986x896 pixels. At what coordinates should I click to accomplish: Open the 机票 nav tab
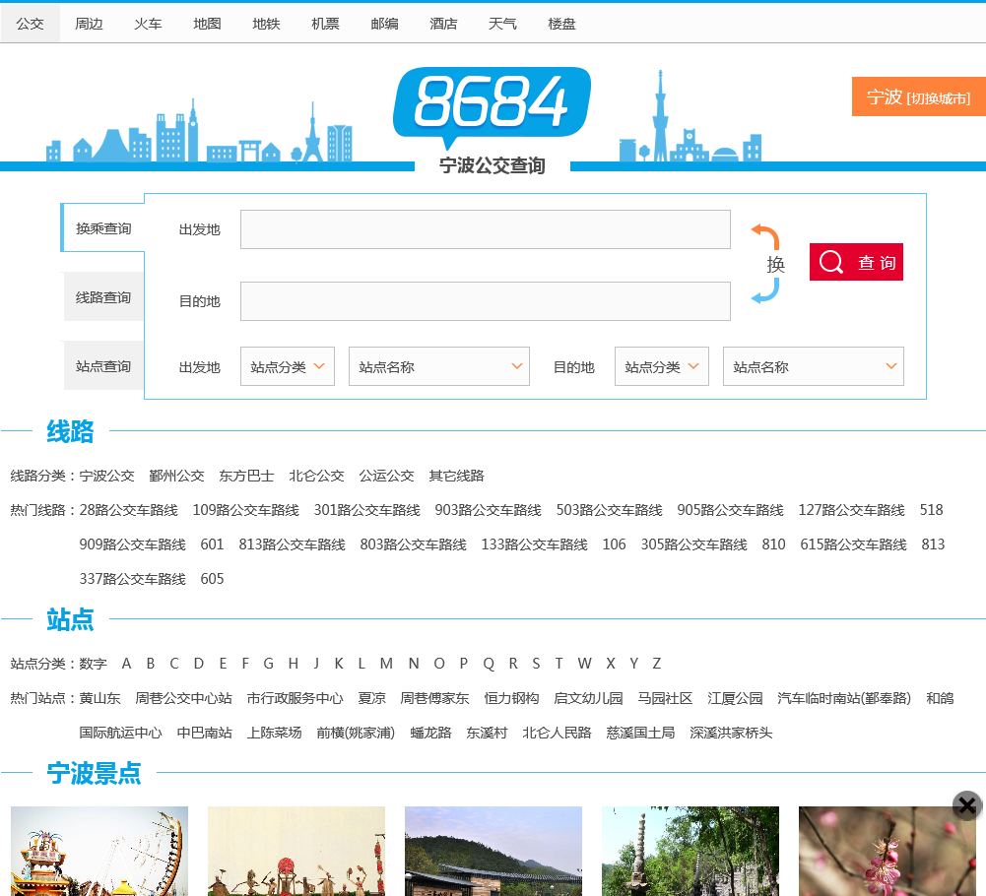pyautogui.click(x=325, y=24)
